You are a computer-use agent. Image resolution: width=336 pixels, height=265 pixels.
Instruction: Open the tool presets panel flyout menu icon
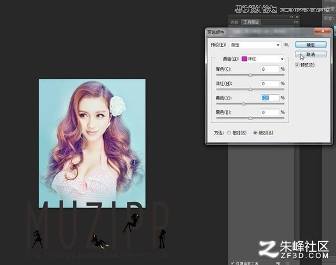[296, 22]
